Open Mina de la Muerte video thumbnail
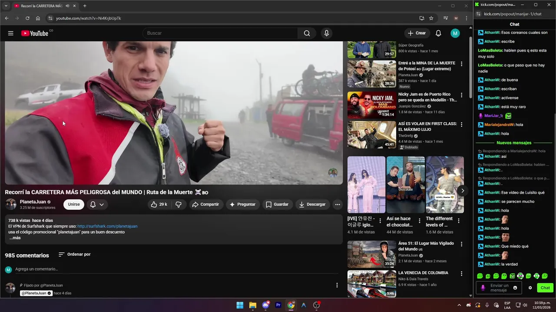Viewport: 556px width, 312px height. pyautogui.click(x=371, y=74)
